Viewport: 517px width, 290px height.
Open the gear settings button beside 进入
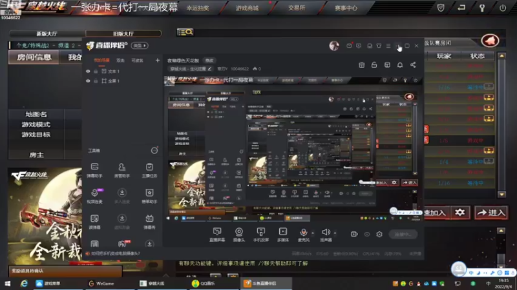tap(459, 213)
